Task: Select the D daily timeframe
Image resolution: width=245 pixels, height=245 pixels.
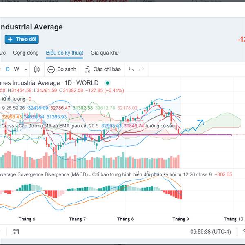Action: click(x=8, y=69)
